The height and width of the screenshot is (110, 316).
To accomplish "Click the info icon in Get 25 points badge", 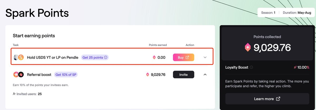I will pyautogui.click(x=106, y=57).
